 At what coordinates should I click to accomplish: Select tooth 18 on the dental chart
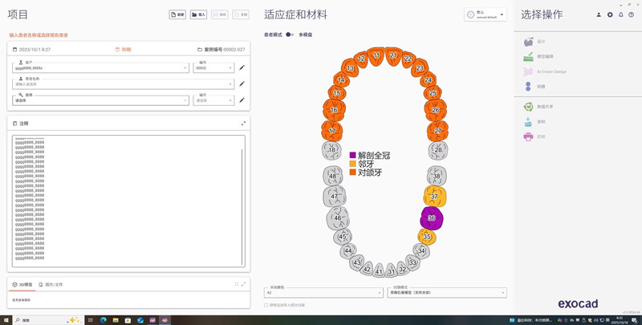[331, 150]
